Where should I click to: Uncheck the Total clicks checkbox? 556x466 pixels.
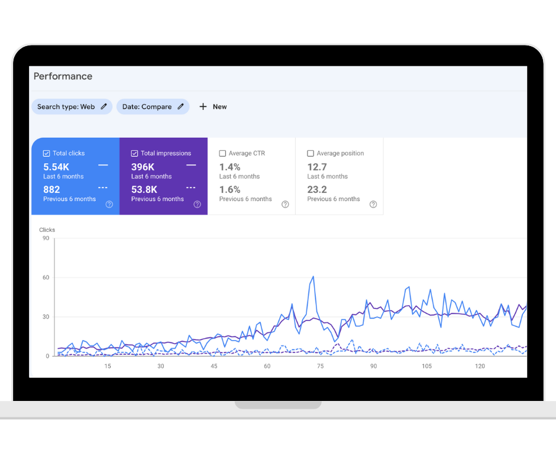(x=47, y=153)
